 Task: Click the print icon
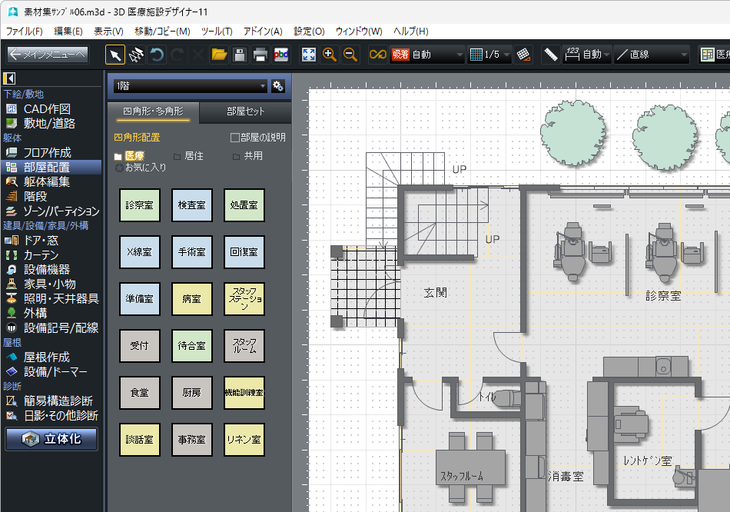point(260,55)
